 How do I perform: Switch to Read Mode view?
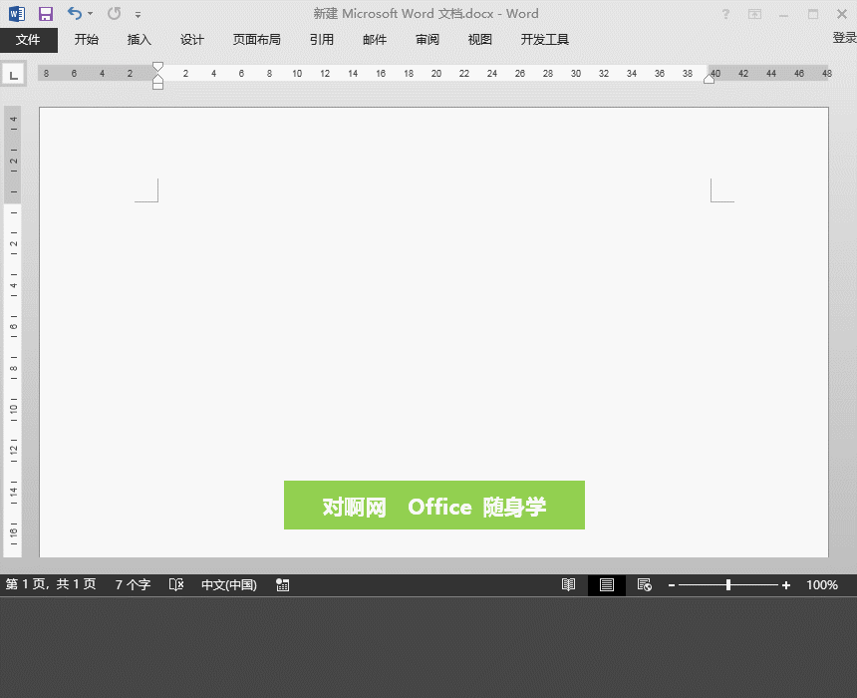point(568,584)
